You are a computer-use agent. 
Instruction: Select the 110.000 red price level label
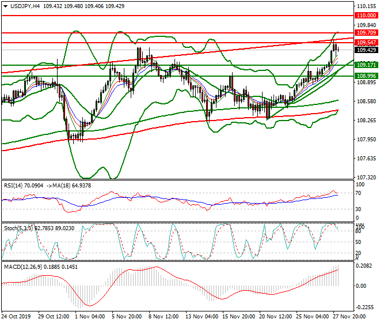click(366, 16)
